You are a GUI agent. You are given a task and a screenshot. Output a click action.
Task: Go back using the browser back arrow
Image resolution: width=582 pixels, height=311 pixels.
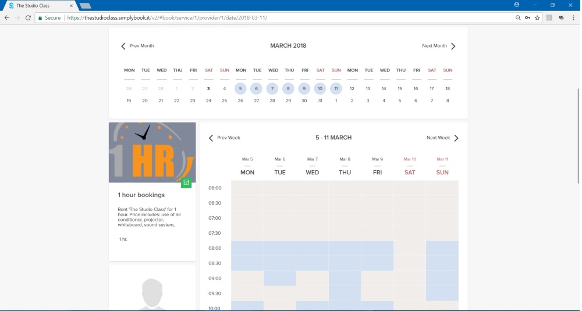click(x=6, y=18)
